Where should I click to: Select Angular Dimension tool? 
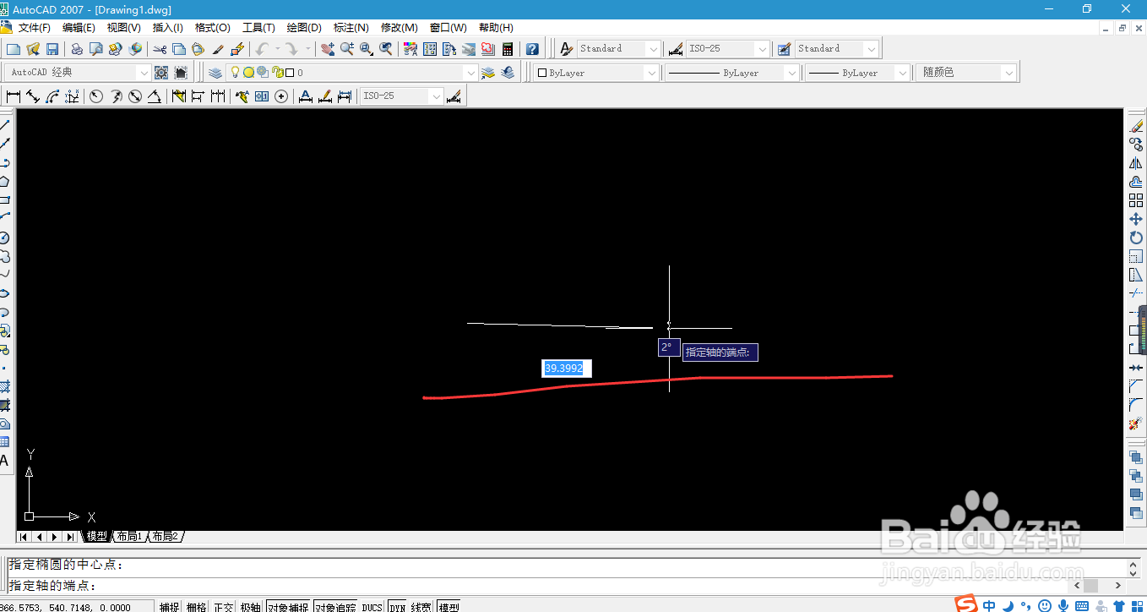(155, 96)
